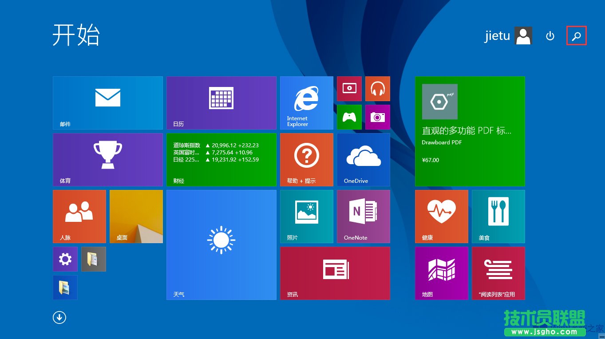Open the Maps app
The width and height of the screenshot is (605, 339).
[x=441, y=273]
